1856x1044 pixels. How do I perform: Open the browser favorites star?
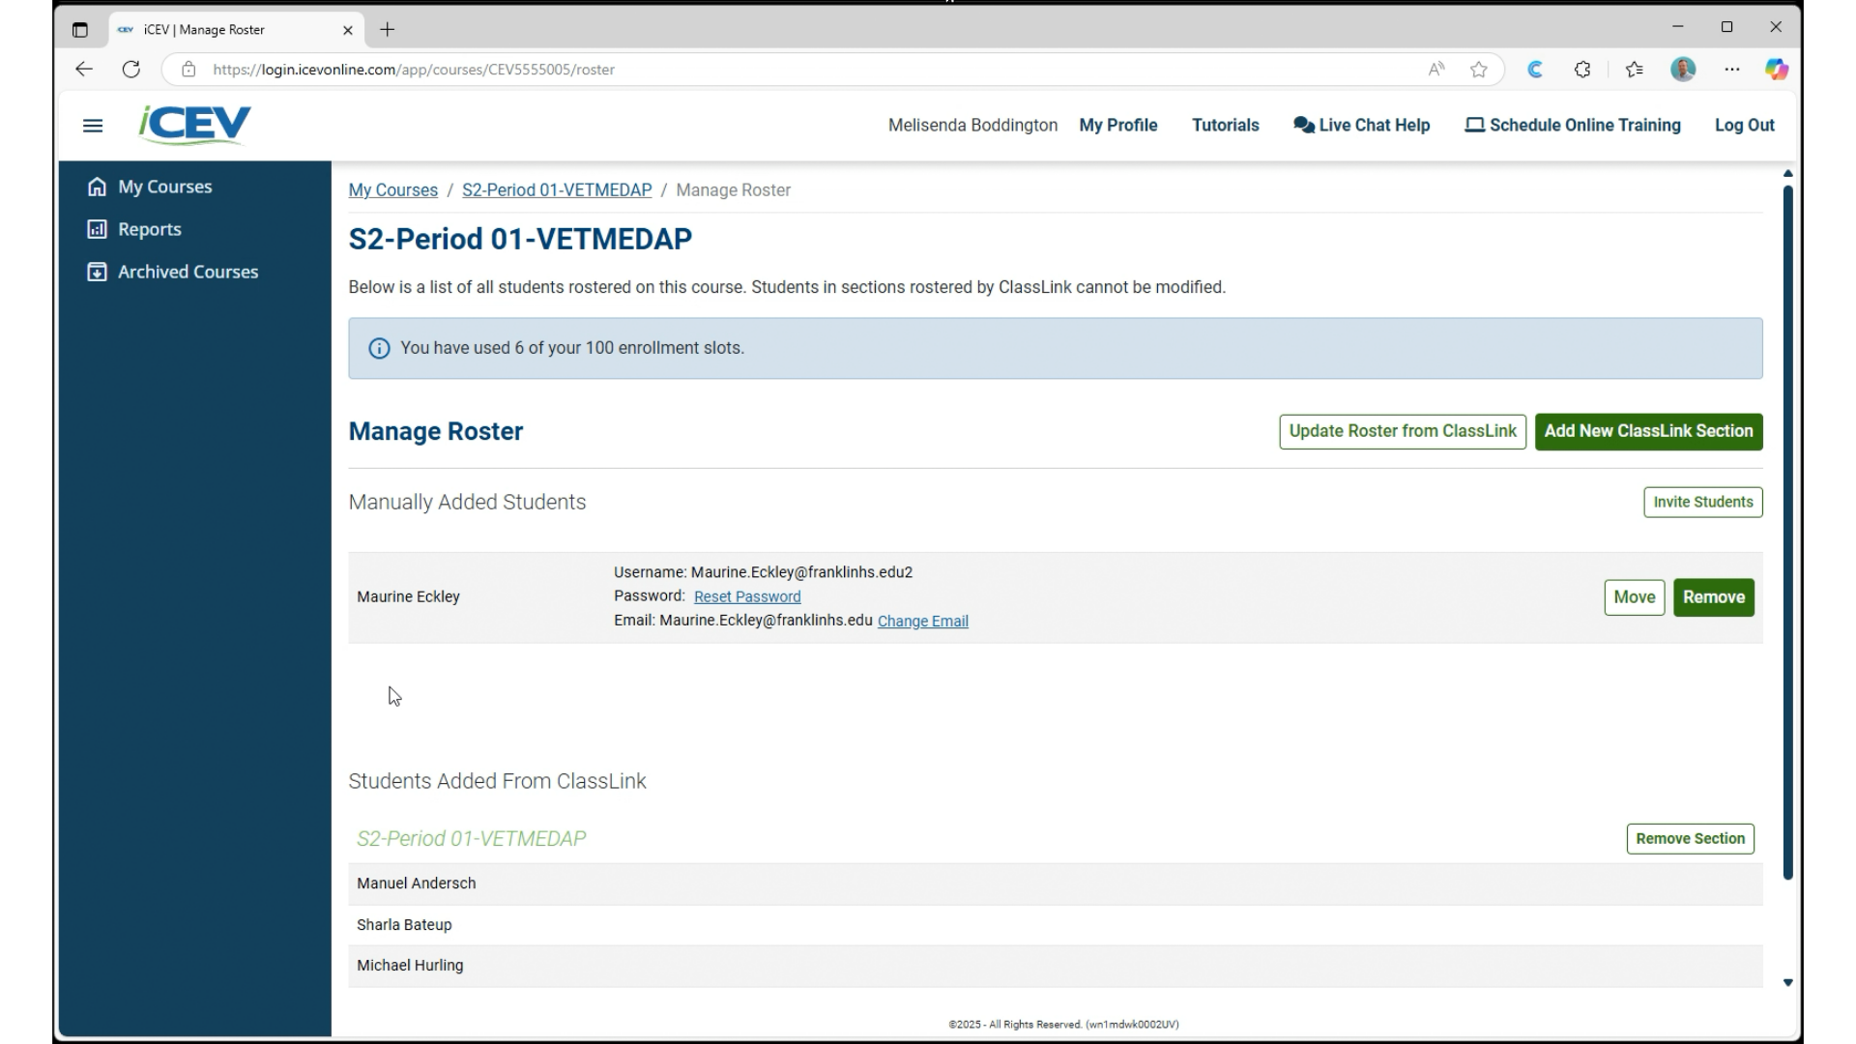1480,69
